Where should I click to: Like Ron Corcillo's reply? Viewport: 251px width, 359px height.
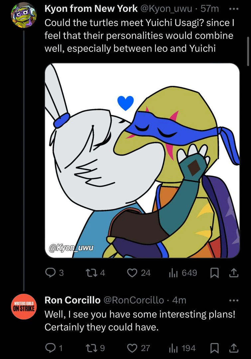pyautogui.click(x=132, y=348)
